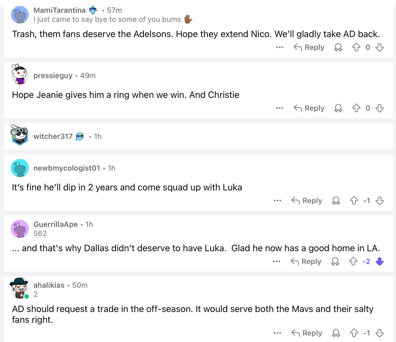The width and height of the screenshot is (396, 342).
Task: Upvote ahalikias's comment
Action: click(x=354, y=333)
